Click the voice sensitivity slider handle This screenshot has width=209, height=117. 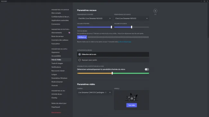click(112, 73)
